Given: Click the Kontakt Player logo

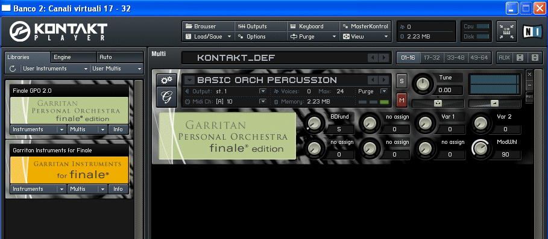Looking at the screenshot, I should click(x=58, y=32).
